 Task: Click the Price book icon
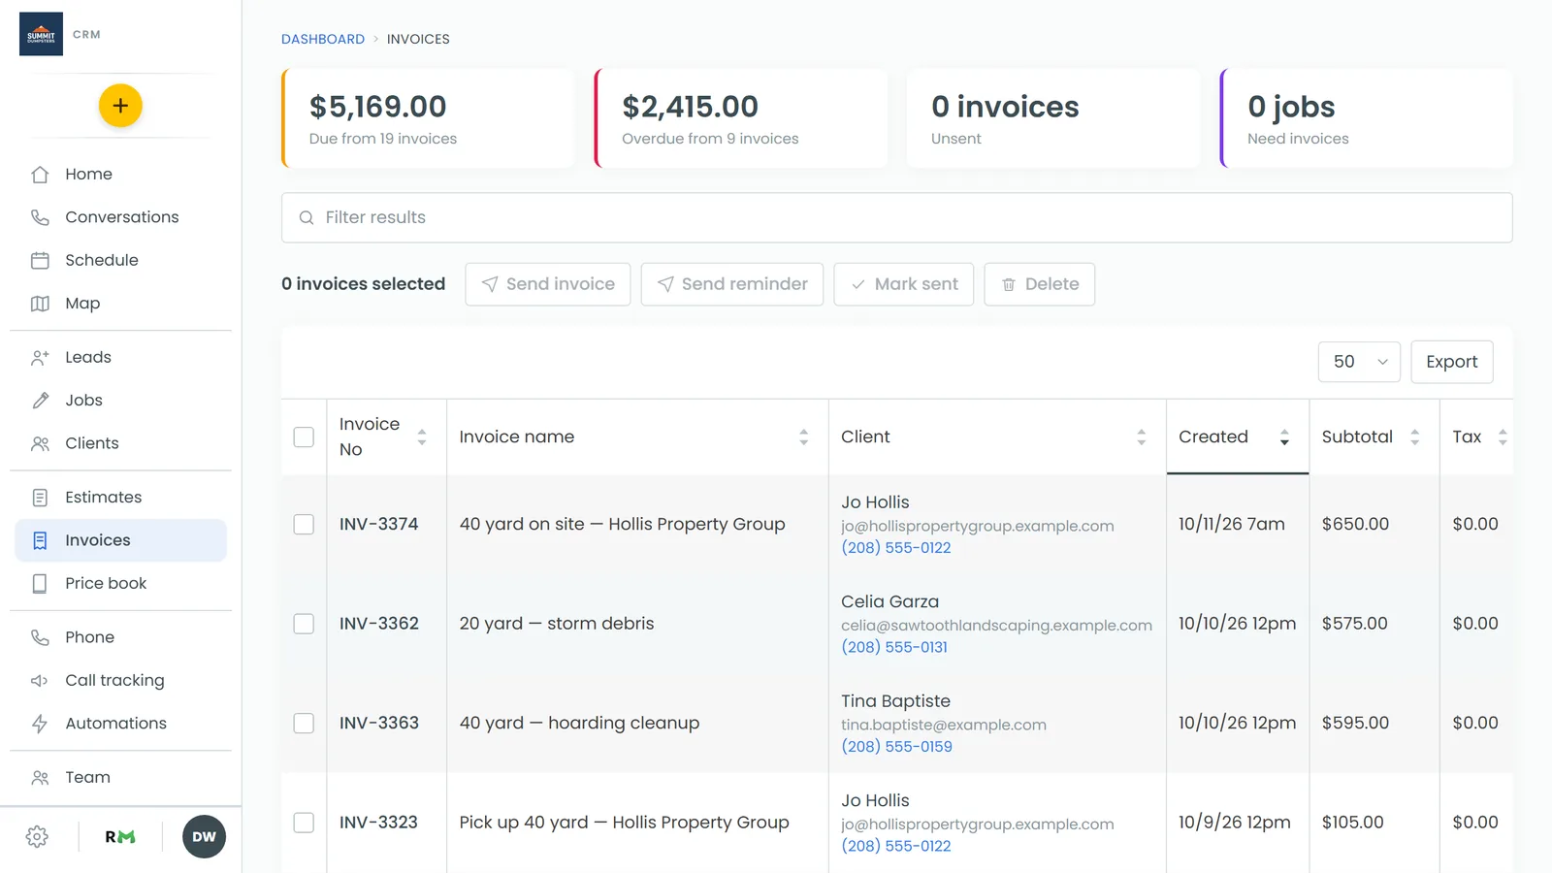[40, 583]
